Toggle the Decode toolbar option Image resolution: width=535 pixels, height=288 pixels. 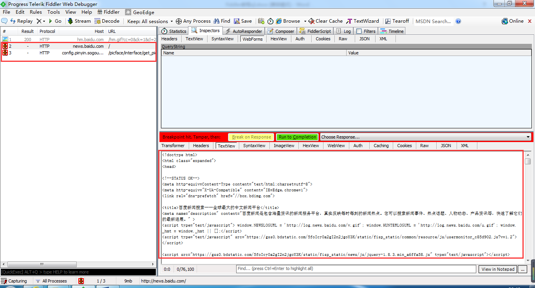pyautogui.click(x=107, y=21)
